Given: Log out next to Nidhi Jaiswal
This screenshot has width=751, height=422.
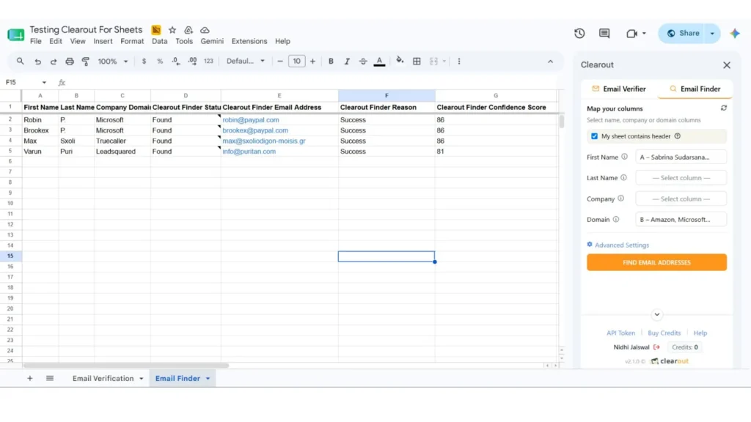Looking at the screenshot, I should point(656,347).
